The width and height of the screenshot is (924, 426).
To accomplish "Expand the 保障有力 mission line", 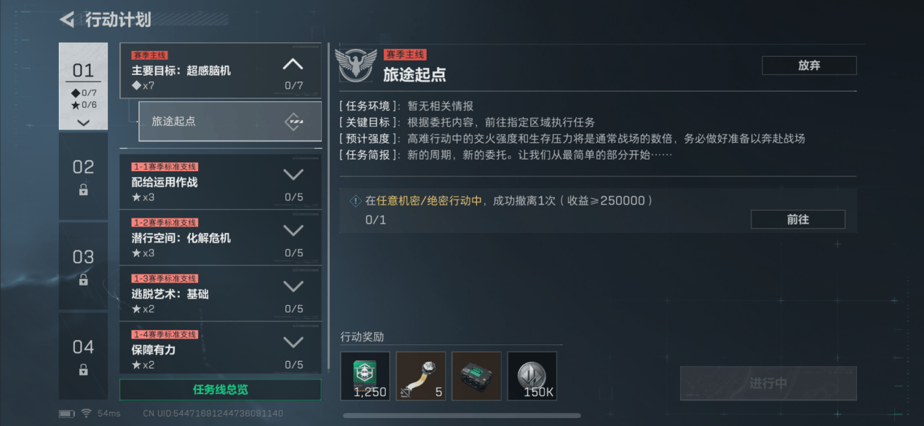I will point(293,342).
